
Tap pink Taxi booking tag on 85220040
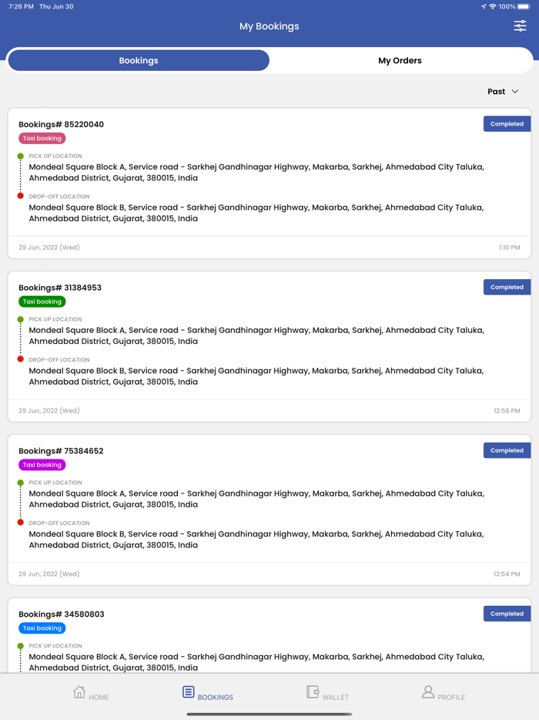[42, 139]
